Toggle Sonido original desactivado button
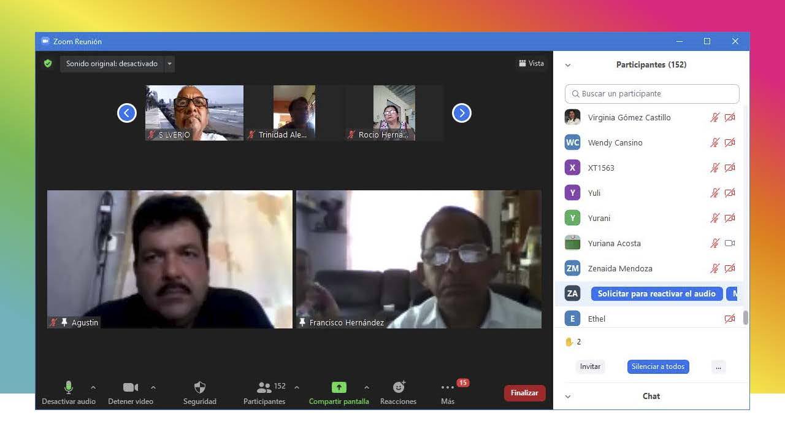This screenshot has height=442, width=785. (x=112, y=63)
